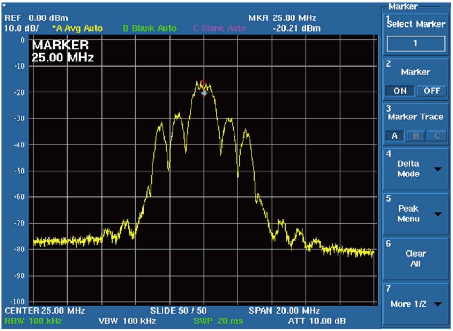Select trace B for the marker
The height and width of the screenshot is (331, 453).
416,136
